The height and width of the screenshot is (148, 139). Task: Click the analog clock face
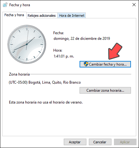coord(27,44)
